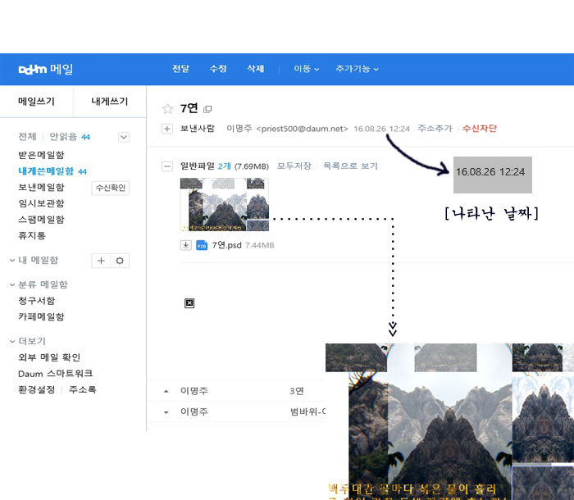The width and height of the screenshot is (574, 500).
Task: Go to previous mail 3연
Action: click(x=297, y=391)
